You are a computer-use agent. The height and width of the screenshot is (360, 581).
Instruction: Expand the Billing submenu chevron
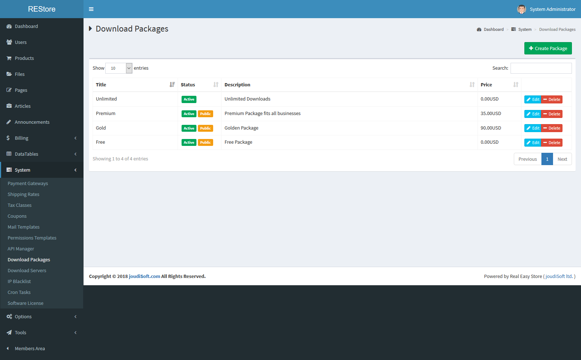tap(76, 138)
